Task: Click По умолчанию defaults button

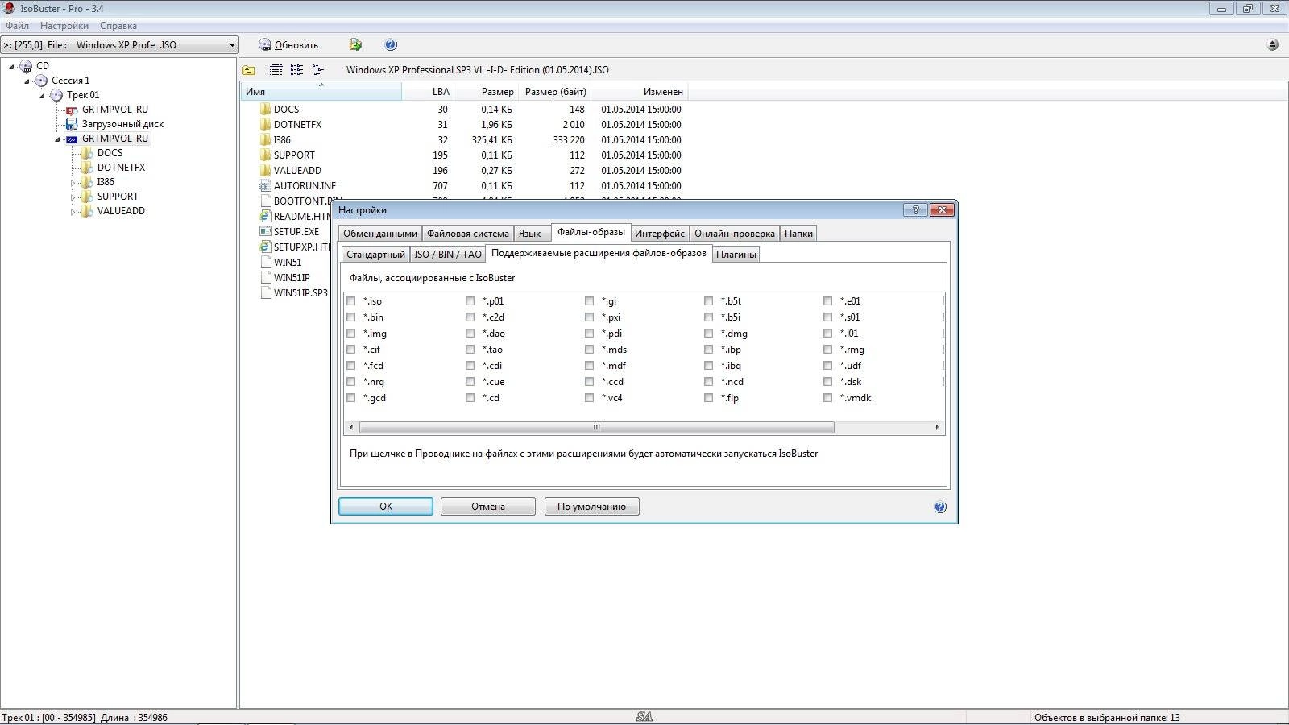Action: 591,507
